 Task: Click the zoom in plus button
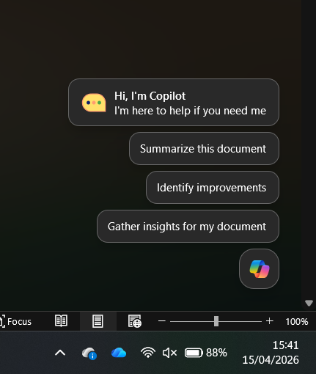270,321
